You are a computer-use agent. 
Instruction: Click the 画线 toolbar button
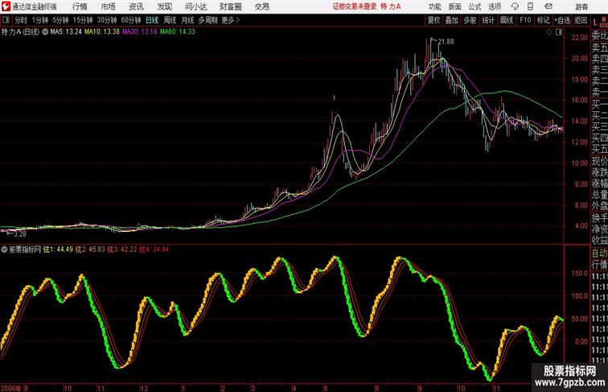pos(507,20)
